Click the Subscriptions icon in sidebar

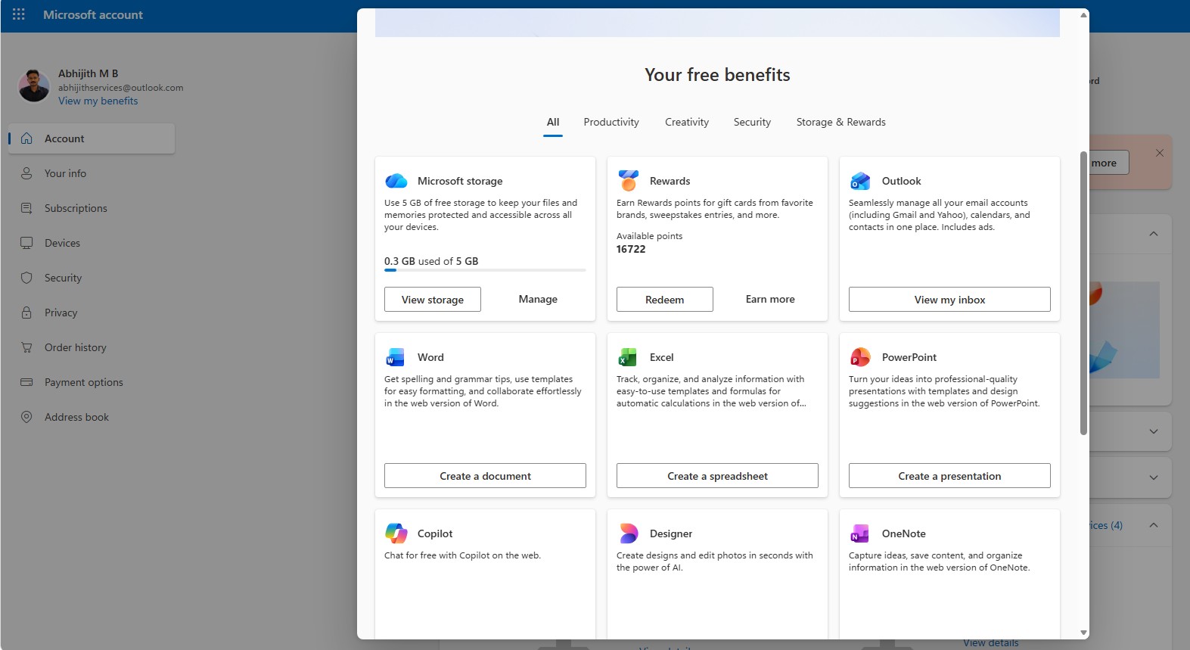click(26, 208)
